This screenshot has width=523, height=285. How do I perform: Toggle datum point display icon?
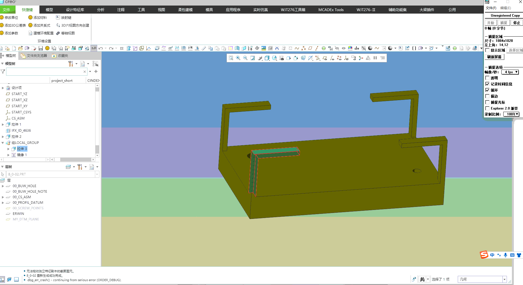pyautogui.click(x=339, y=58)
